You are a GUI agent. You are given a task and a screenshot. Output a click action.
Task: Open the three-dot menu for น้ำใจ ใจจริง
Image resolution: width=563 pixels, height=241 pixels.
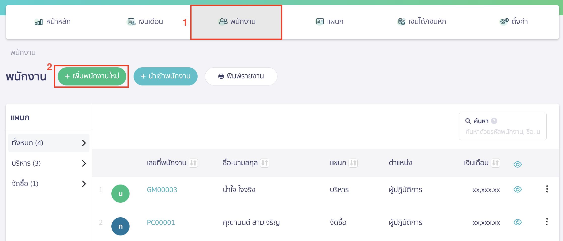tap(547, 190)
